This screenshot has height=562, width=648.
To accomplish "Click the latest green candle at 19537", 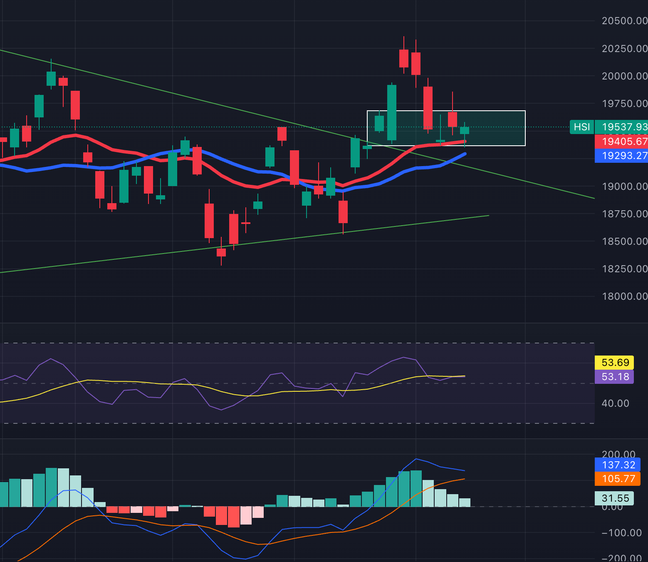I will pyautogui.click(x=465, y=131).
